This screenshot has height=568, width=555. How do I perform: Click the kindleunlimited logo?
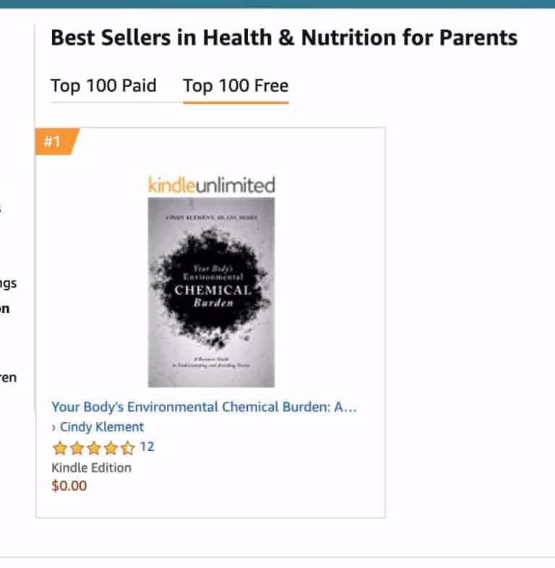pyautogui.click(x=211, y=185)
